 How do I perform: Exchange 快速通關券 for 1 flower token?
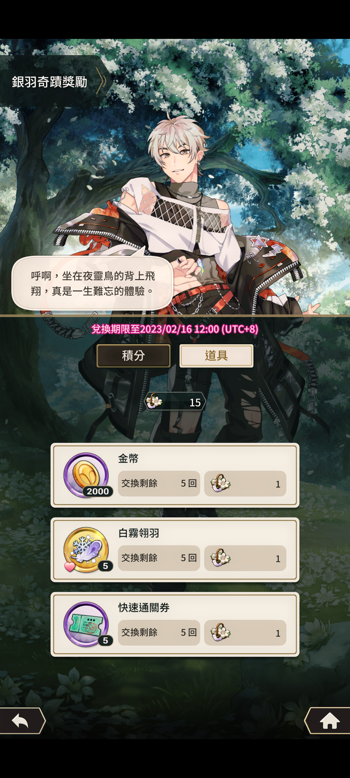245,632
